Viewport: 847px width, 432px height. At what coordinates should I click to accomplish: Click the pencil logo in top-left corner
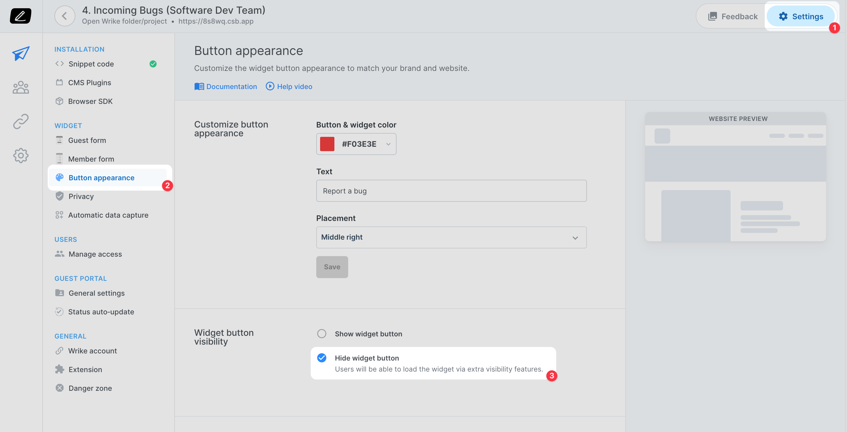pos(20,16)
